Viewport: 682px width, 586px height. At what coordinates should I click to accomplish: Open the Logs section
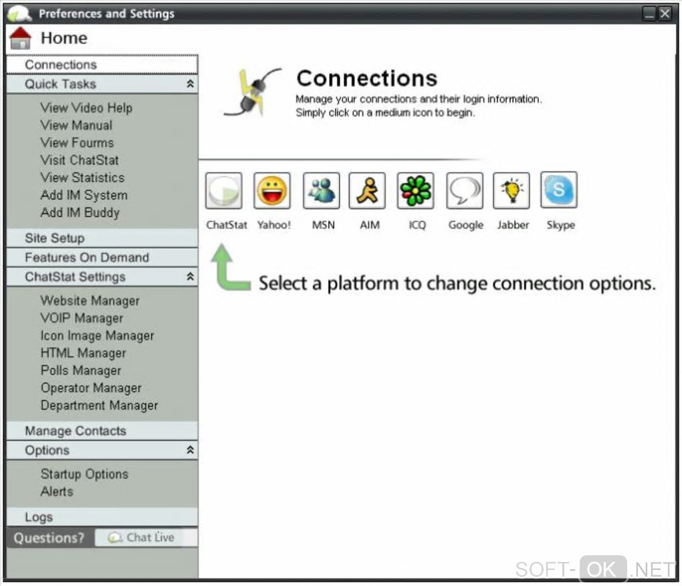[102, 517]
